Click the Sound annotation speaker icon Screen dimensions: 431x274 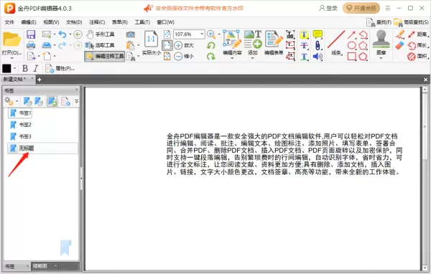(x=318, y=56)
